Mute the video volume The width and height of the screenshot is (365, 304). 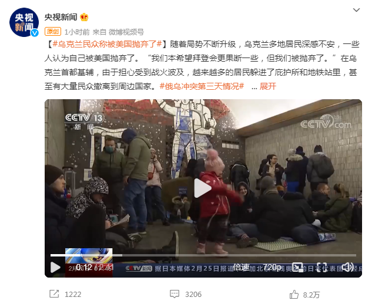click(x=348, y=267)
